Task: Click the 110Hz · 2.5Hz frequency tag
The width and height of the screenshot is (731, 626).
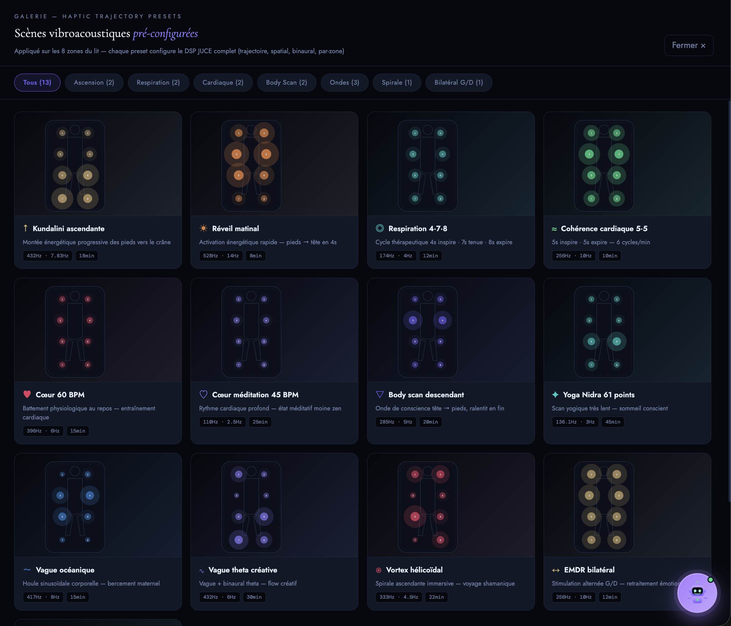Action: [x=222, y=422]
